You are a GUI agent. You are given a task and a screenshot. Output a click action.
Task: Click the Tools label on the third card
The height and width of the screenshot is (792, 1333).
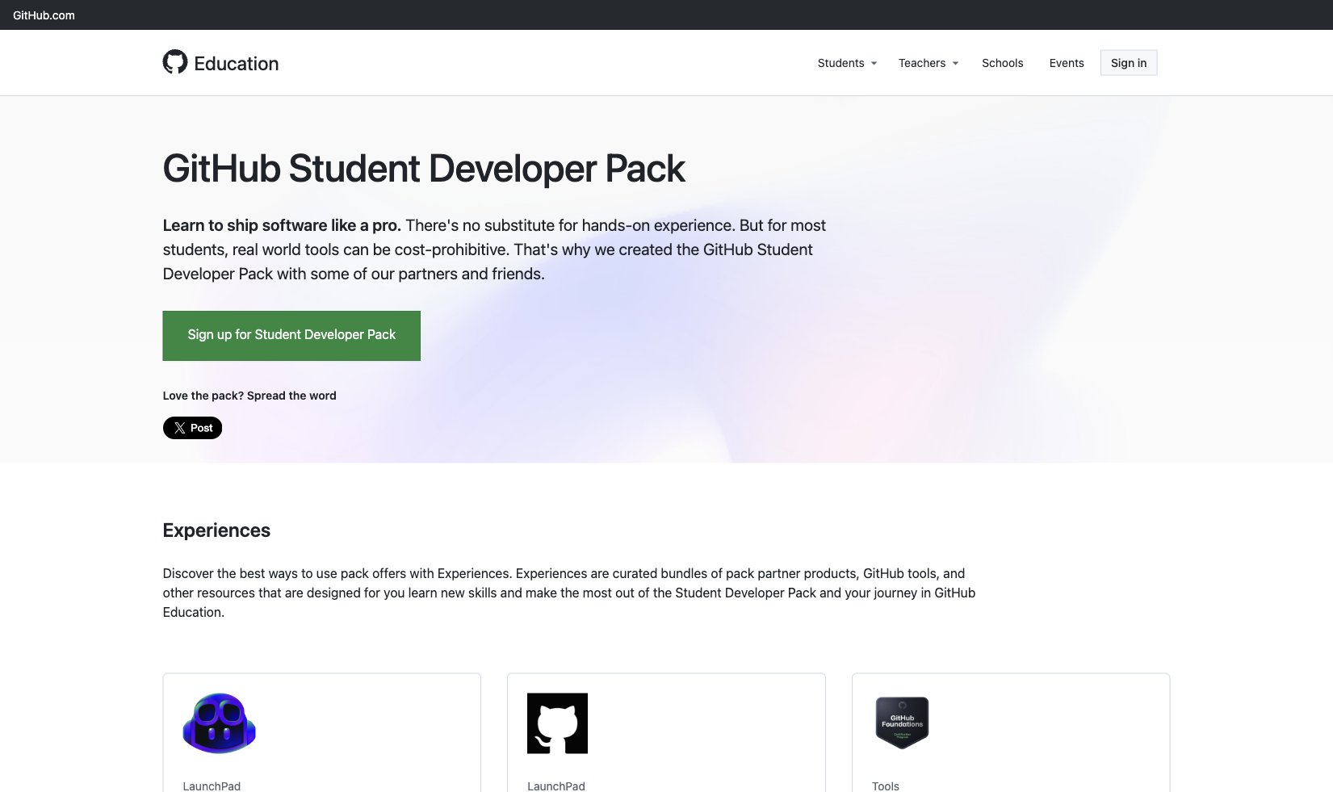(x=886, y=786)
